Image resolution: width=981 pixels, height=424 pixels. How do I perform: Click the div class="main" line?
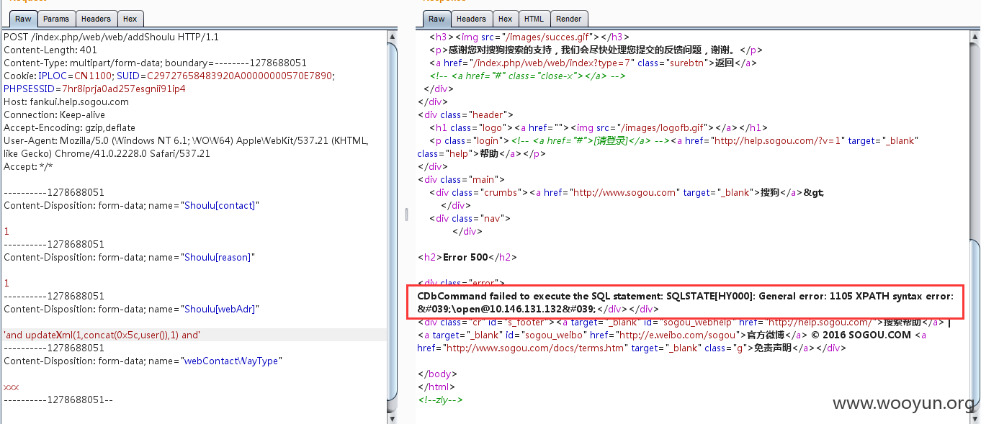461,179
